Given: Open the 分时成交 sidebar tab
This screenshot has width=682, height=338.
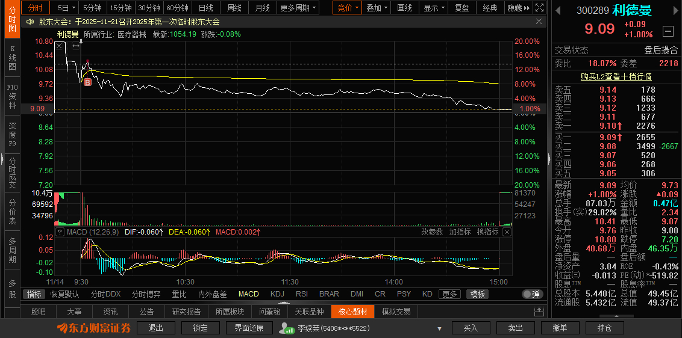Looking at the screenshot, I should [12, 173].
